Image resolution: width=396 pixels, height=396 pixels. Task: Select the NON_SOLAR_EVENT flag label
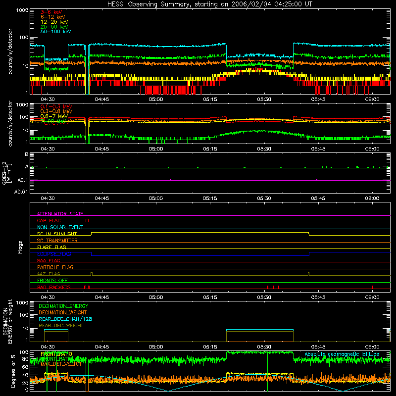tap(60, 227)
